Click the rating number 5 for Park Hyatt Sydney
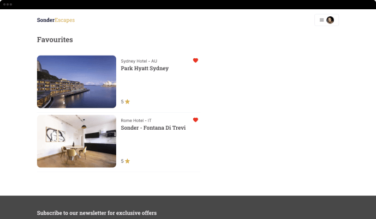This screenshot has height=219, width=376. [x=122, y=102]
